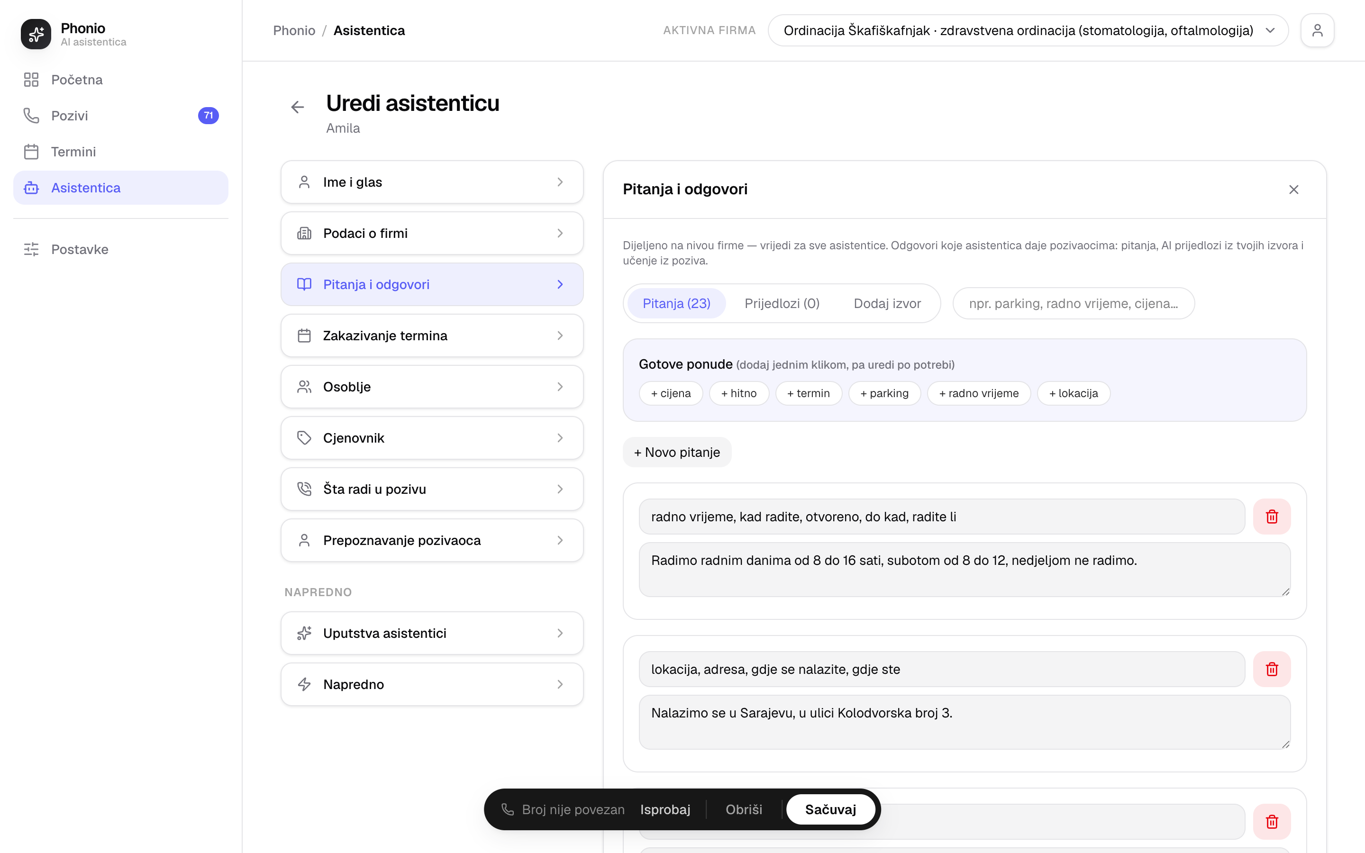Open Postavke in sidebar
Image resolution: width=1365 pixels, height=853 pixels.
click(x=121, y=249)
